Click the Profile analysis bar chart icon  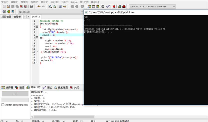pos(120,6)
